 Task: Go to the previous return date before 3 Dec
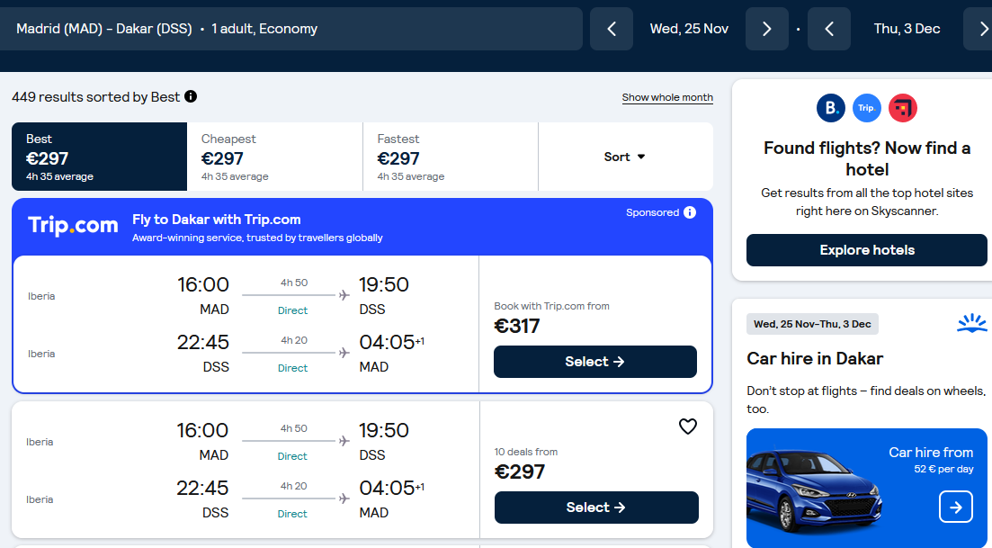[x=829, y=29]
